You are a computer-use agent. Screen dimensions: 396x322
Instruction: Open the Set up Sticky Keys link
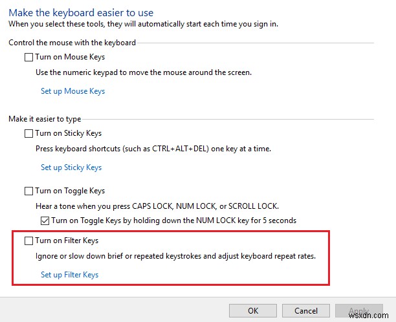71,167
